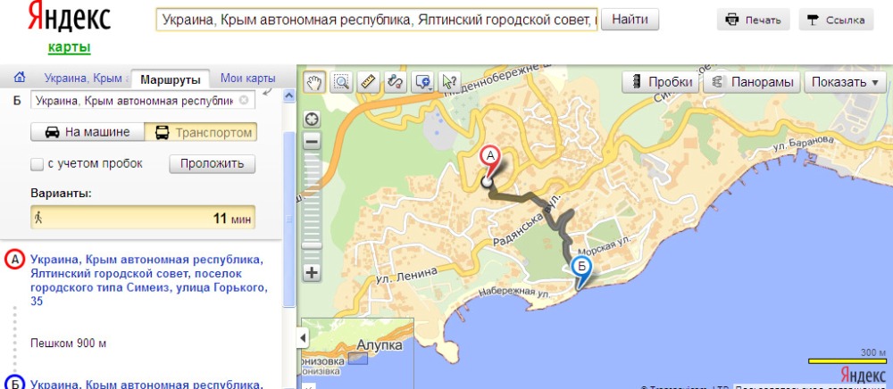
Task: Toggle Пробки traffic layer
Action: click(x=661, y=82)
